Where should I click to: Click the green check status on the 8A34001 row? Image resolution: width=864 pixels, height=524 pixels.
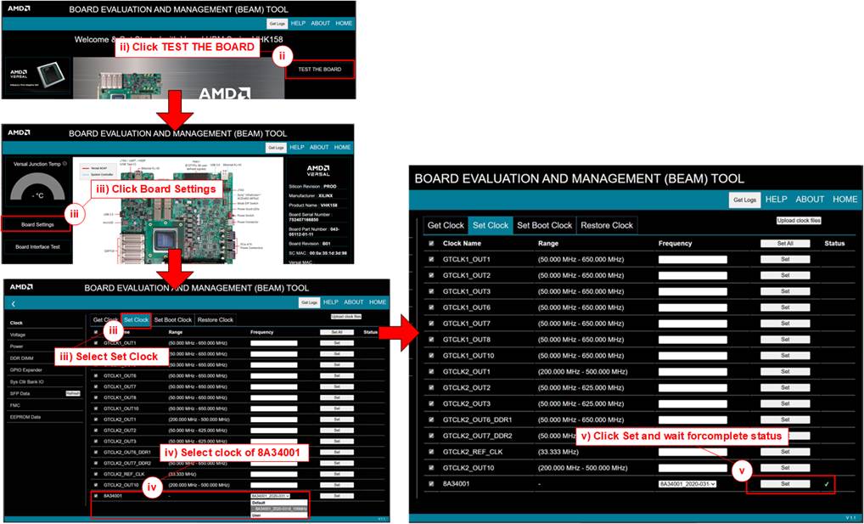(826, 484)
